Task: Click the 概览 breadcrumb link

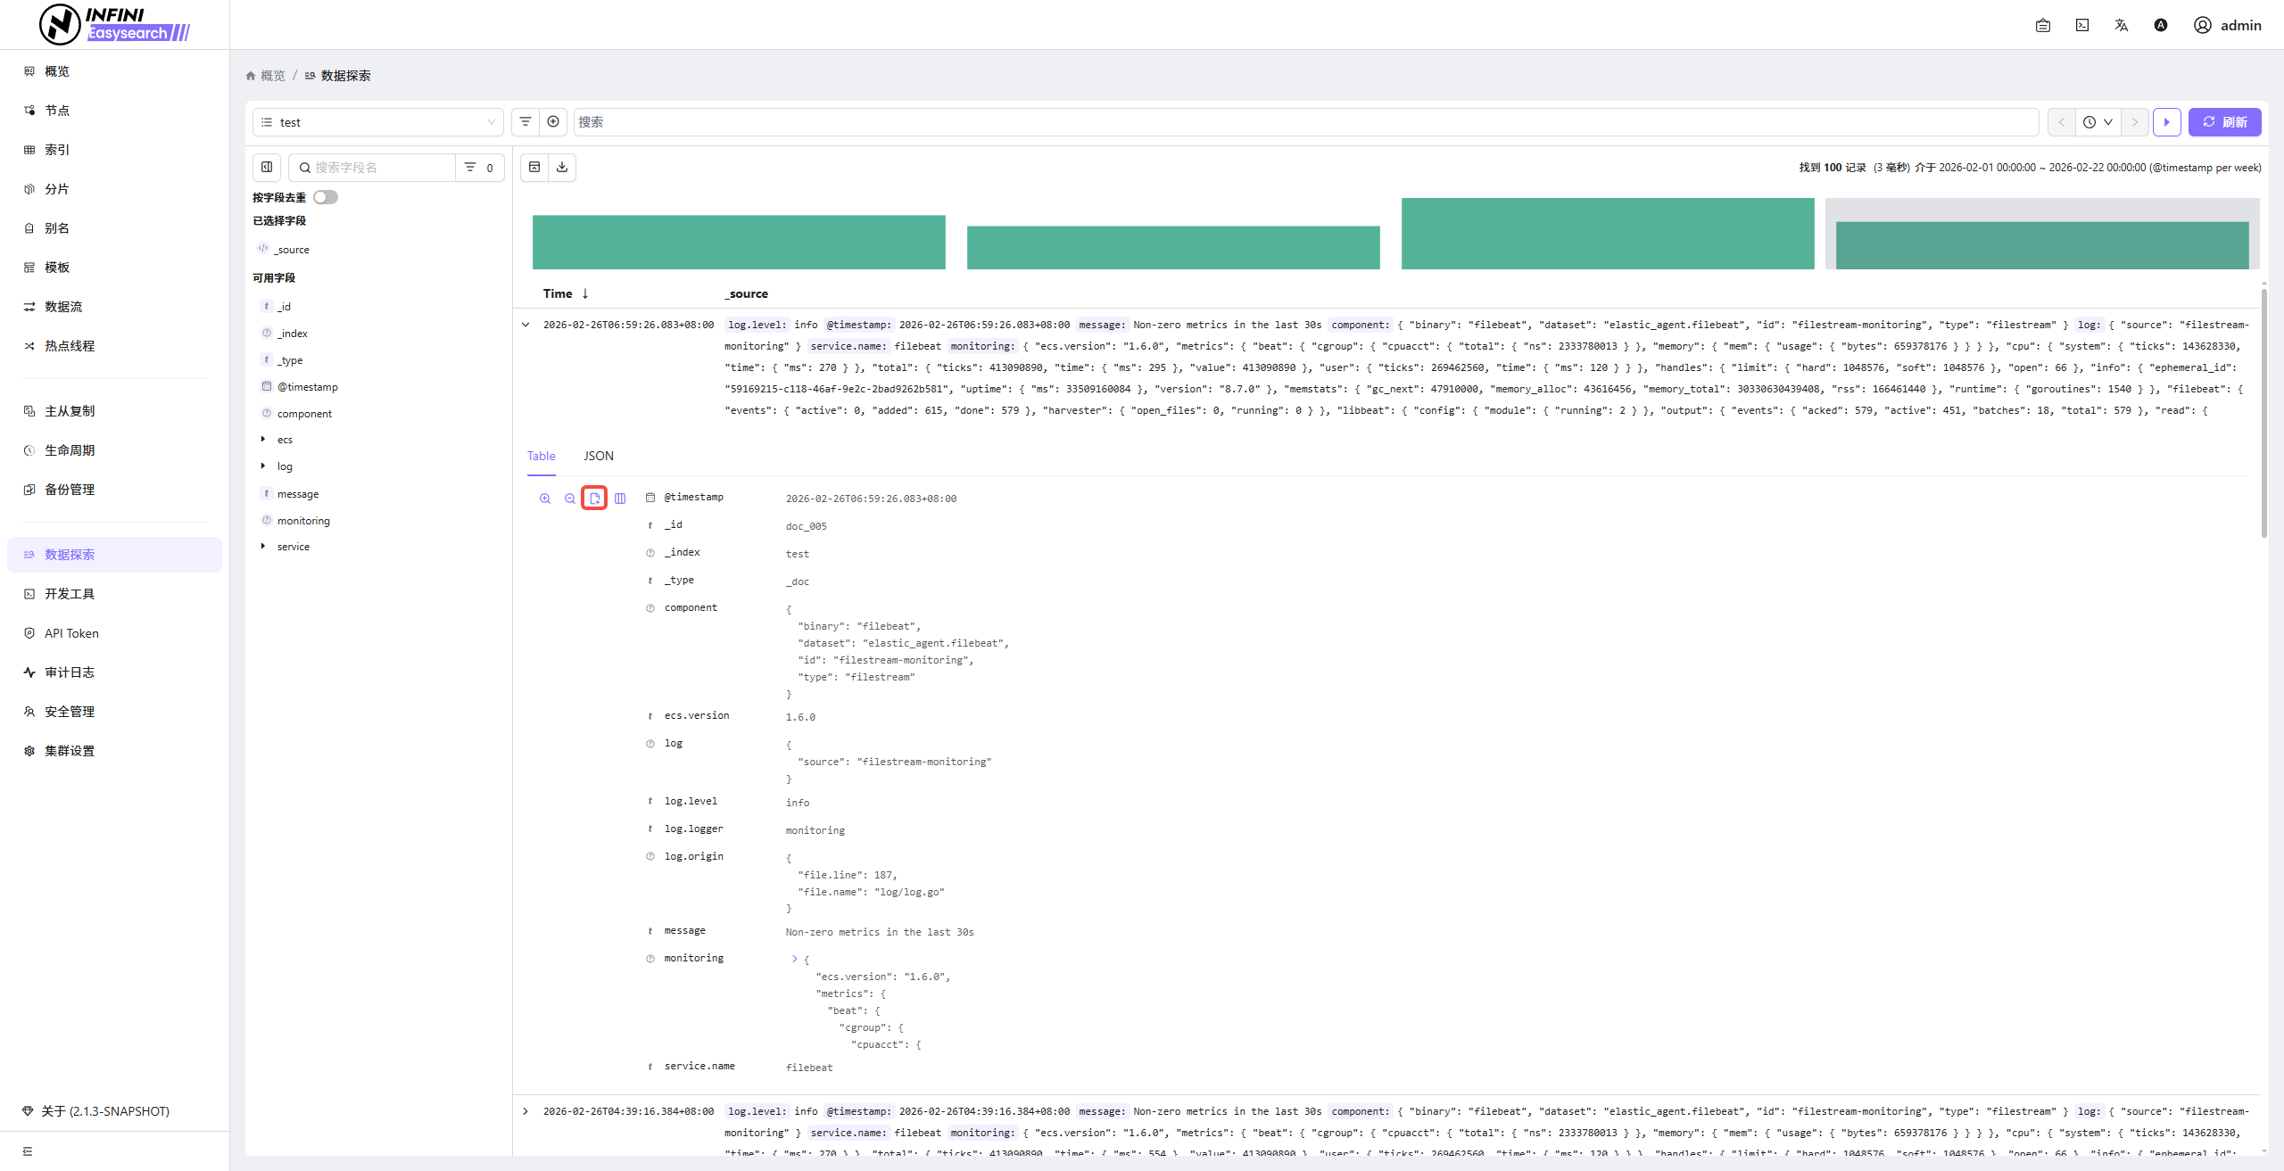Action: point(272,76)
